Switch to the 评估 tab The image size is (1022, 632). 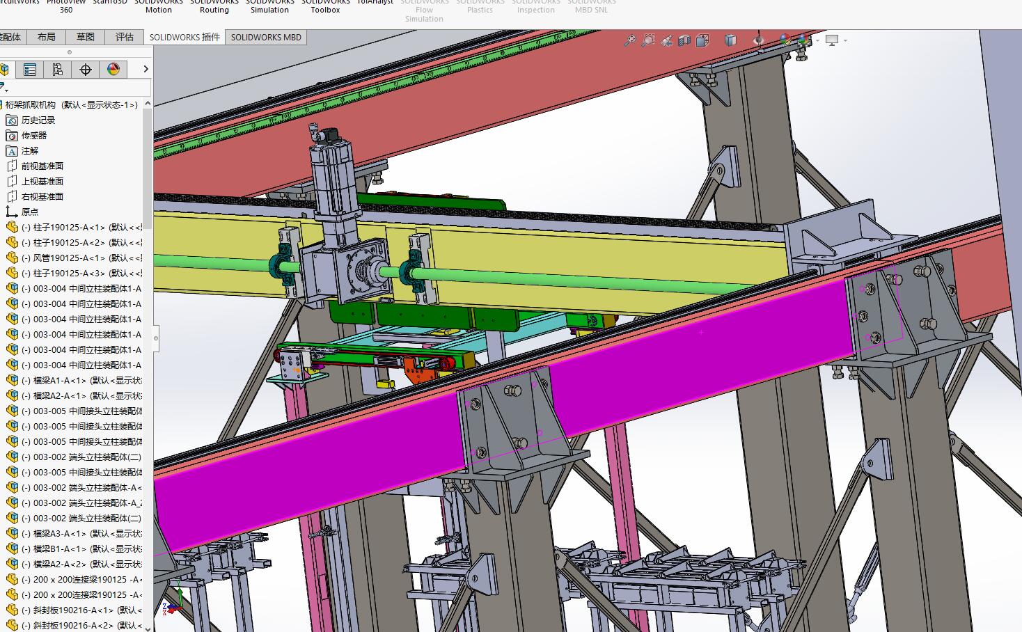tap(124, 38)
